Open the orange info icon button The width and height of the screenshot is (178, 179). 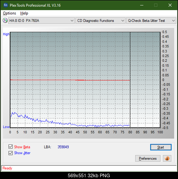[x=167, y=159]
